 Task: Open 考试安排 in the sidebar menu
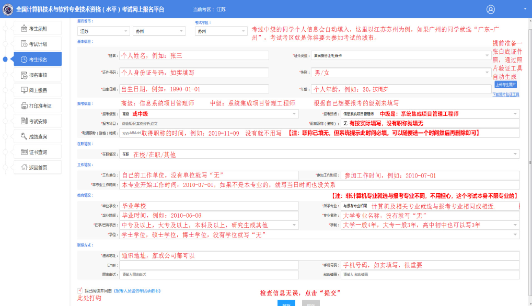tap(38, 121)
